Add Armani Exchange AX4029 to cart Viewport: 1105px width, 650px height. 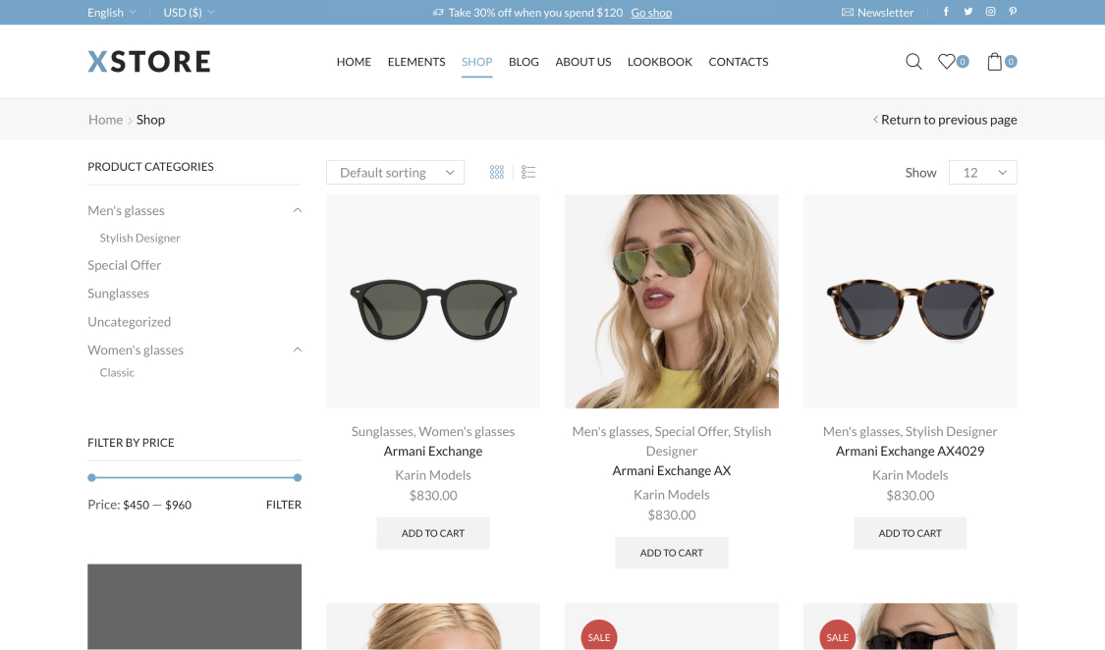[x=910, y=533]
